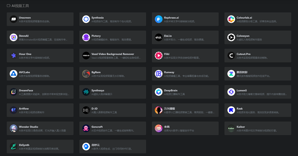Click the Hour One star icon
Screen dimensions: 298x156
tap(13, 55)
